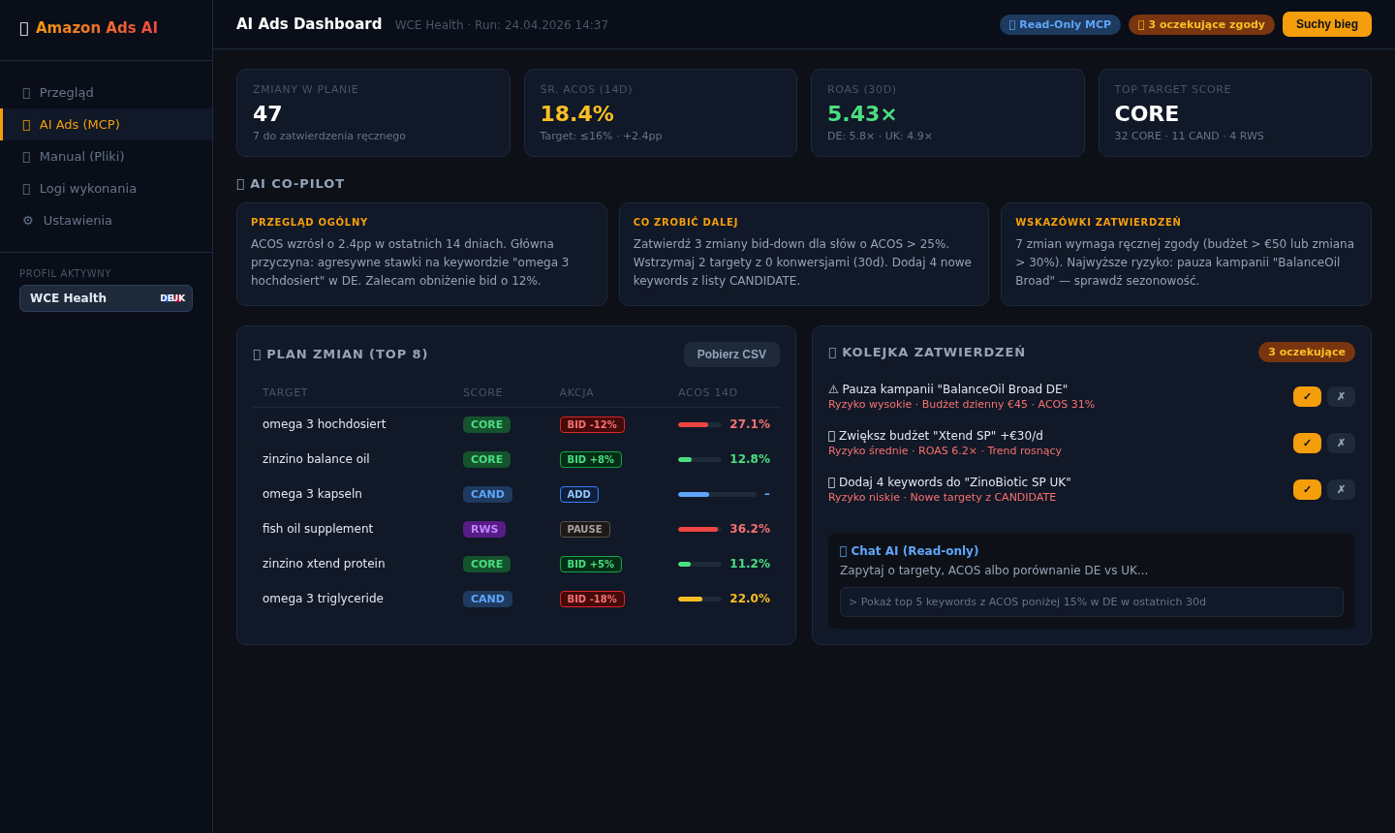Select the fish oil supplement target
The width and height of the screenshot is (1395, 833).
click(x=516, y=529)
